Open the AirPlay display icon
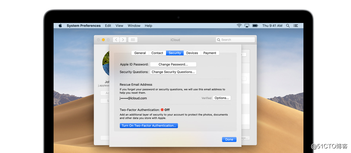 coord(247,25)
